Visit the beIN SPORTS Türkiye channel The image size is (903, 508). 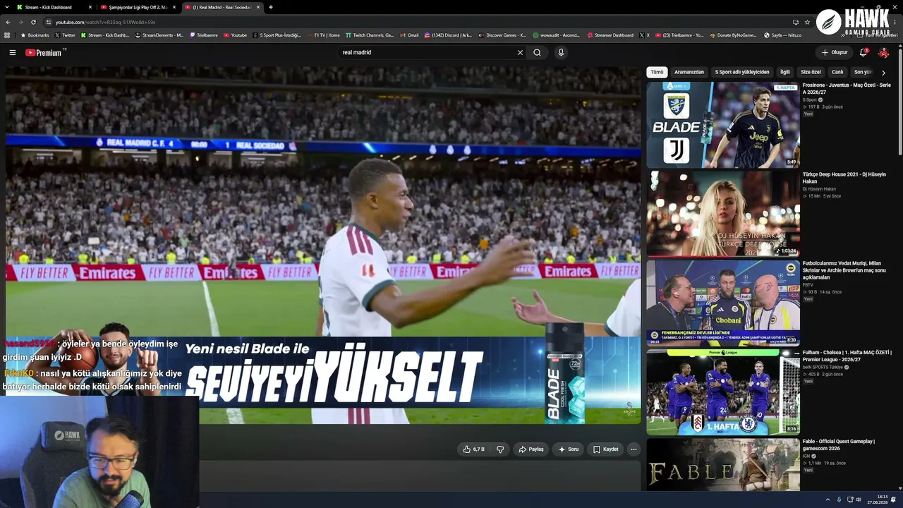point(823,367)
